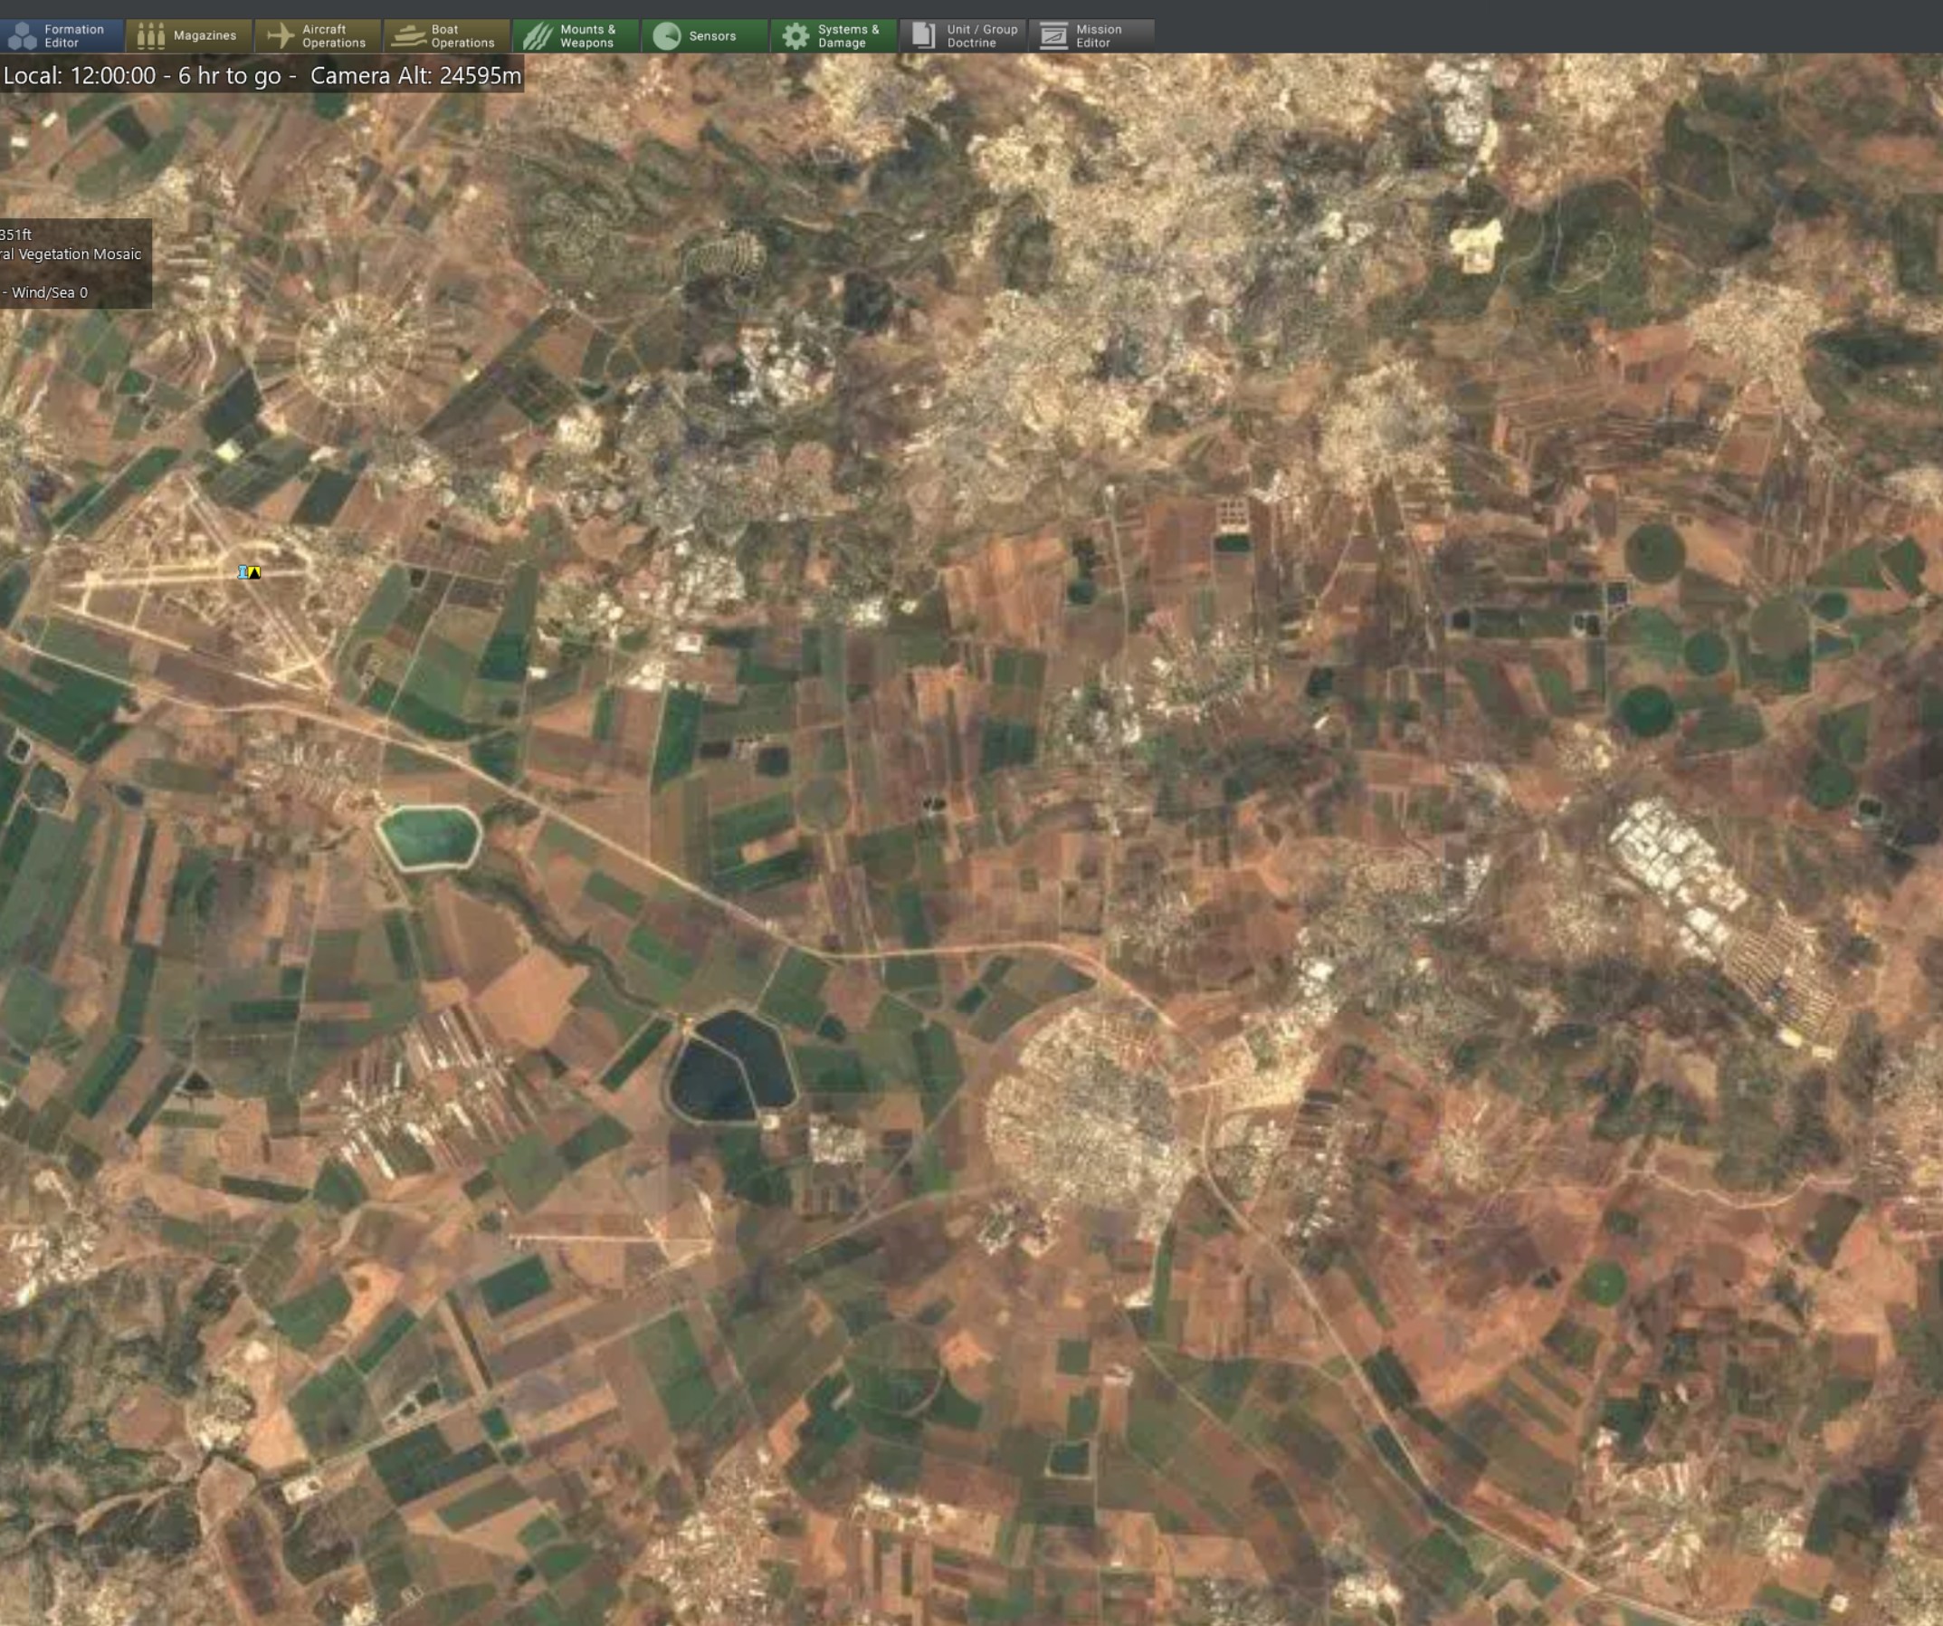The height and width of the screenshot is (1626, 1943).
Task: Select the blue facility marker on the airfield
Action: pyautogui.click(x=243, y=573)
